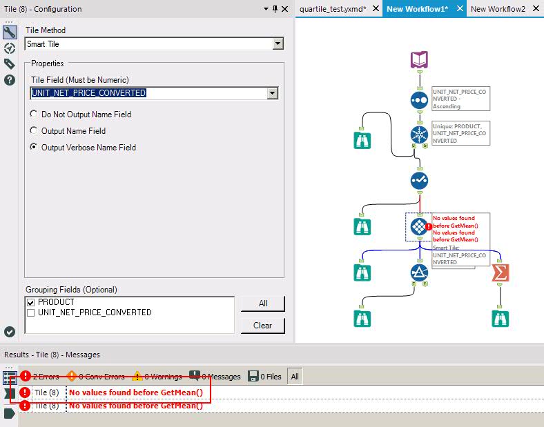Image resolution: width=544 pixels, height=427 pixels.
Task: Filter results by 0 Files
Action: [x=264, y=377]
